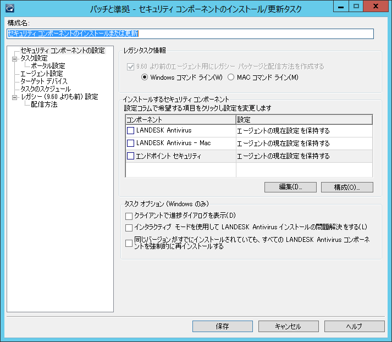392x342 pixels.
Task: Click the コンポーネント column header
Action: coord(181,120)
